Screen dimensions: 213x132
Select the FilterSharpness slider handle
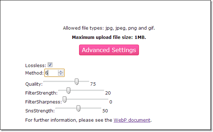[64, 100]
